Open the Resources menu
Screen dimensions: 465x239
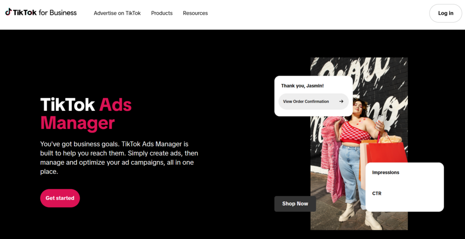pyautogui.click(x=195, y=13)
